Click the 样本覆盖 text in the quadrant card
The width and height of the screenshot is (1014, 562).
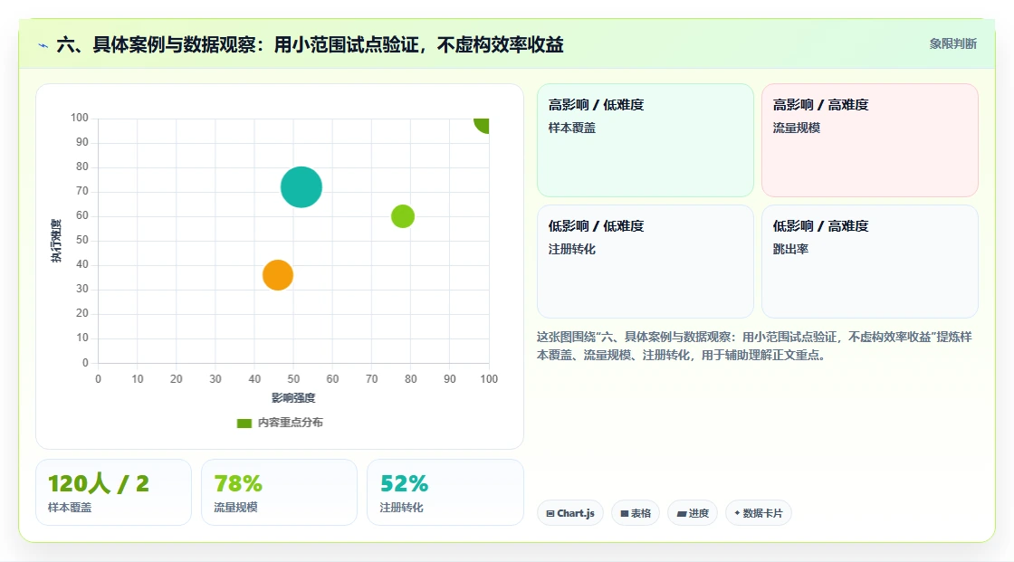coord(571,128)
